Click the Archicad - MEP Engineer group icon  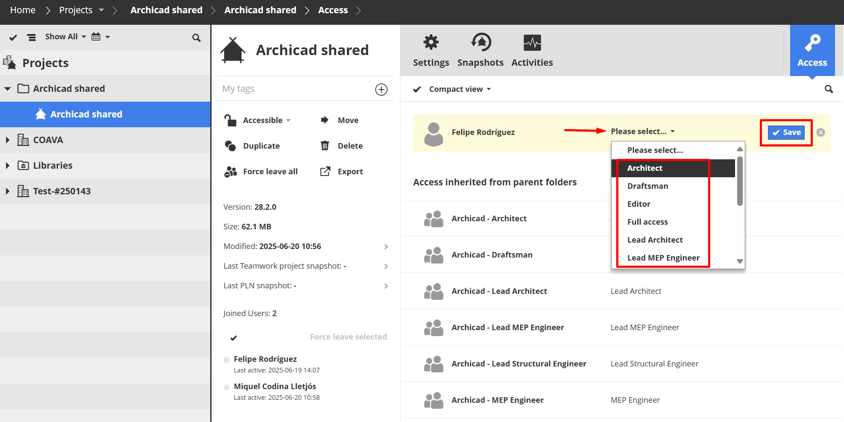[x=433, y=400]
